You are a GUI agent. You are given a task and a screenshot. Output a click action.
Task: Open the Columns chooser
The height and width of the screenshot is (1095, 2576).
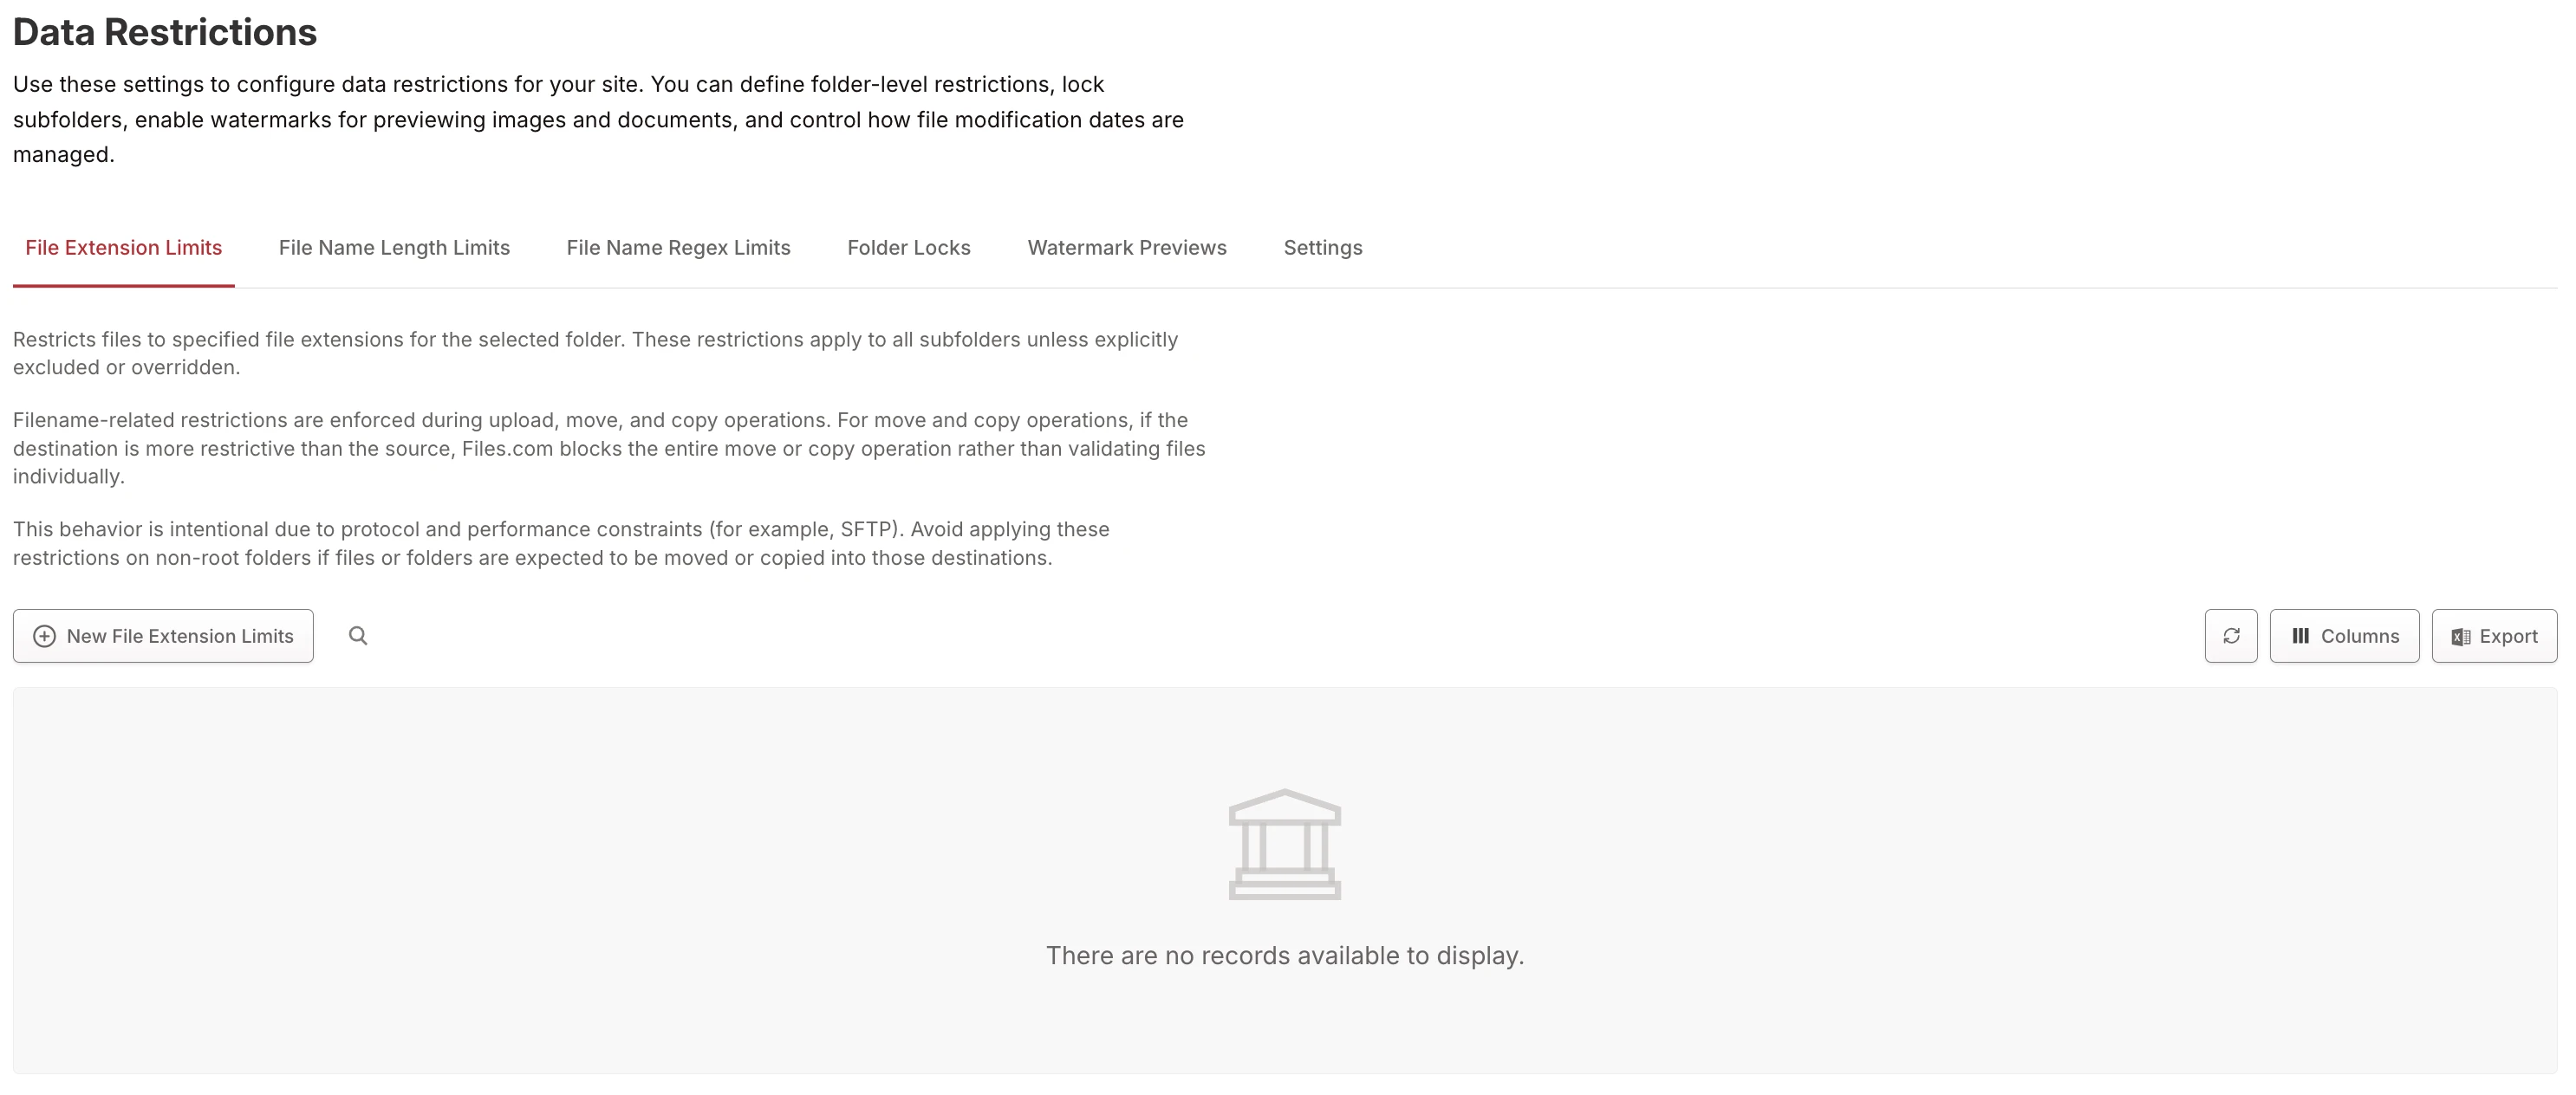2344,635
